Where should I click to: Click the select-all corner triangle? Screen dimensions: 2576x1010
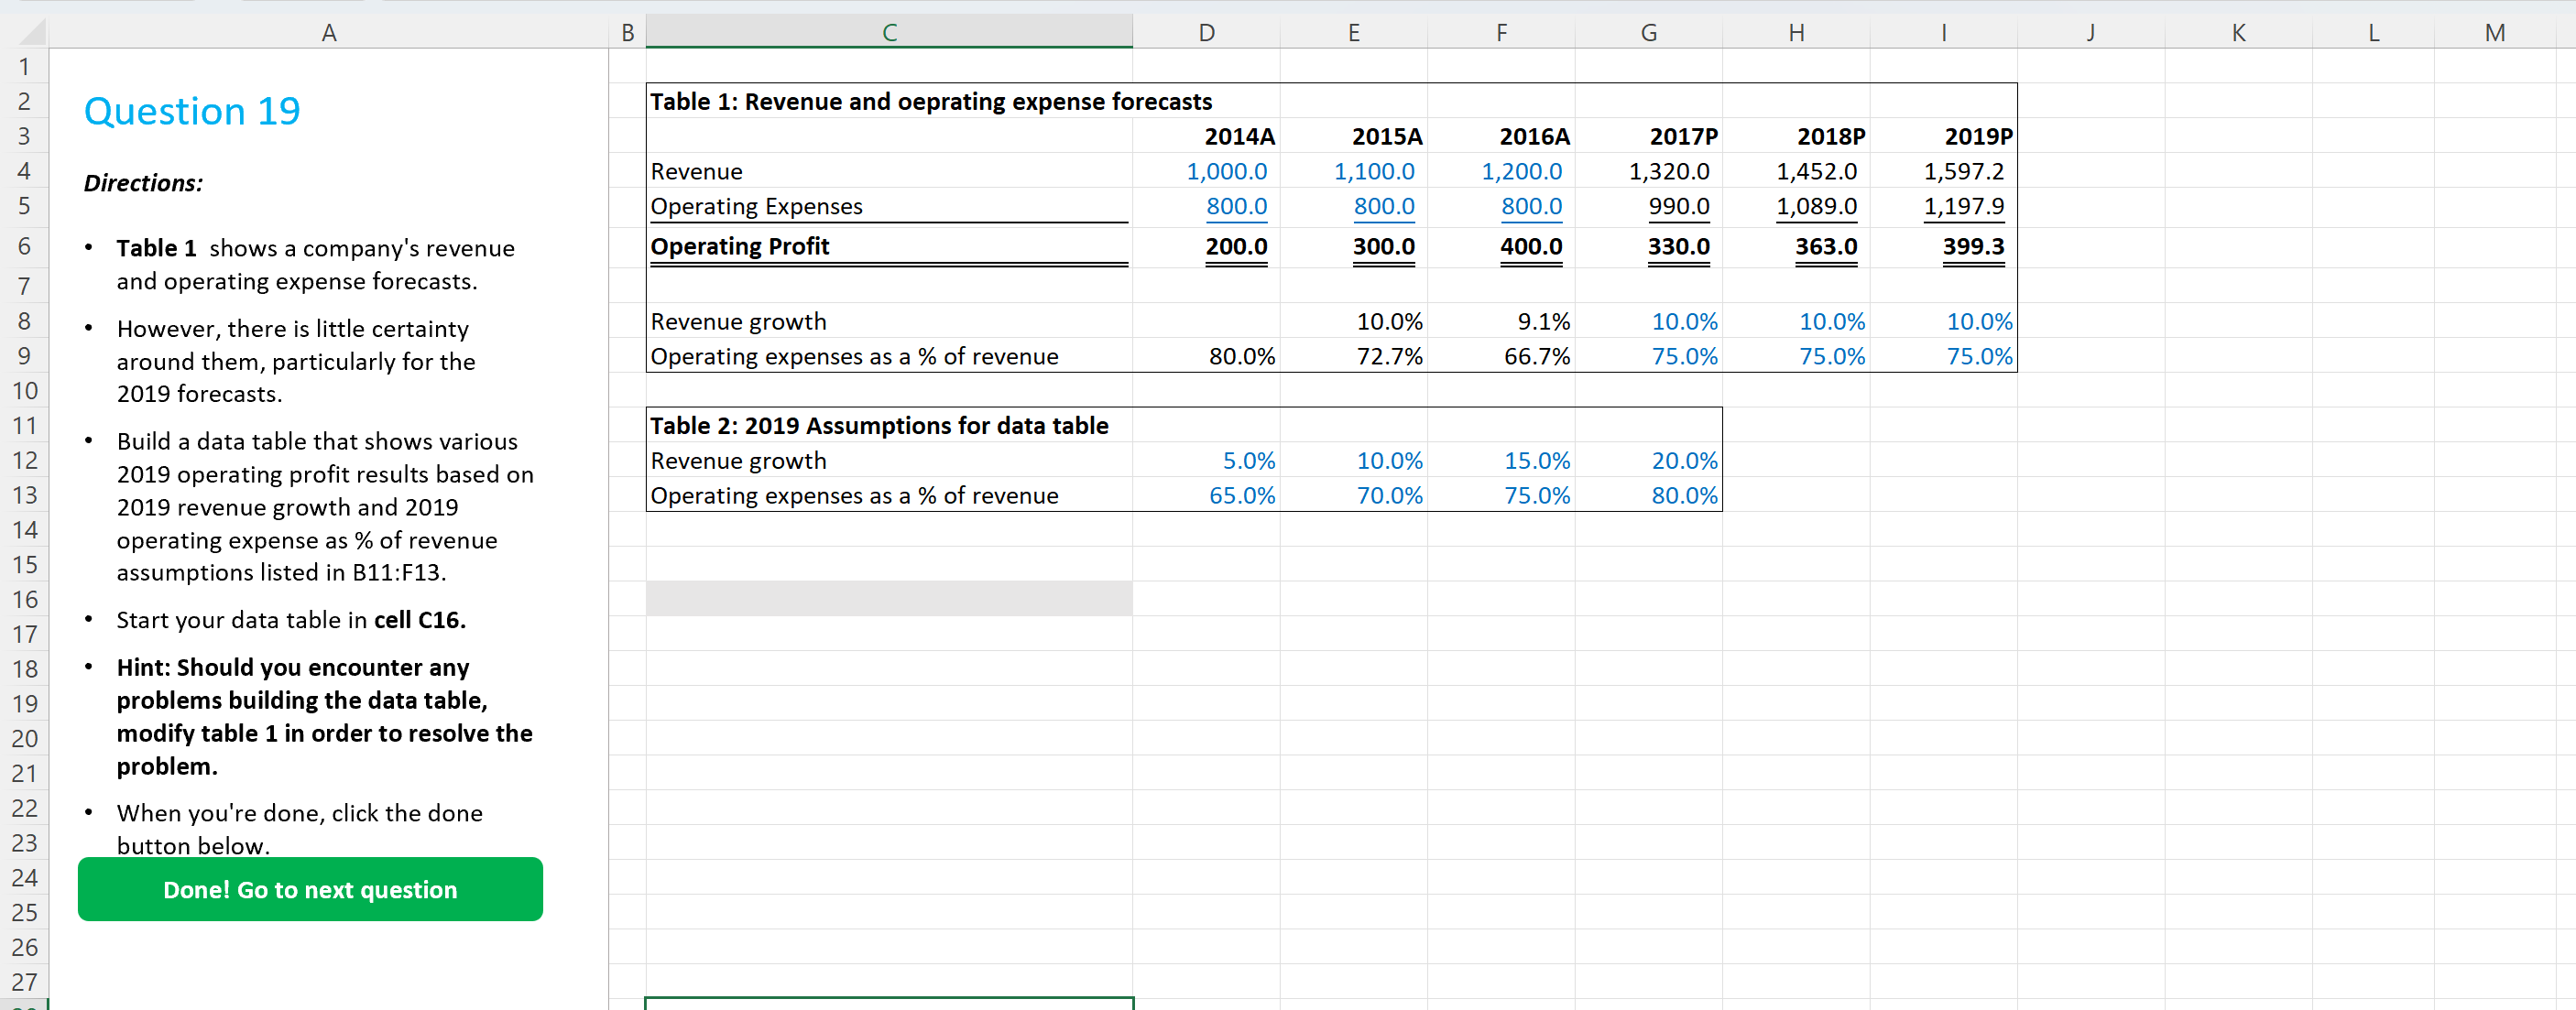coord(30,33)
